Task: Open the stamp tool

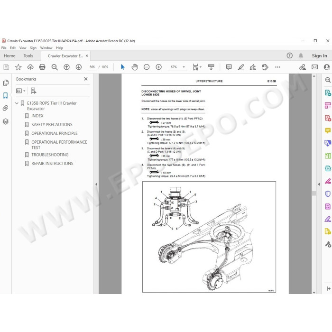Action: coord(265,67)
